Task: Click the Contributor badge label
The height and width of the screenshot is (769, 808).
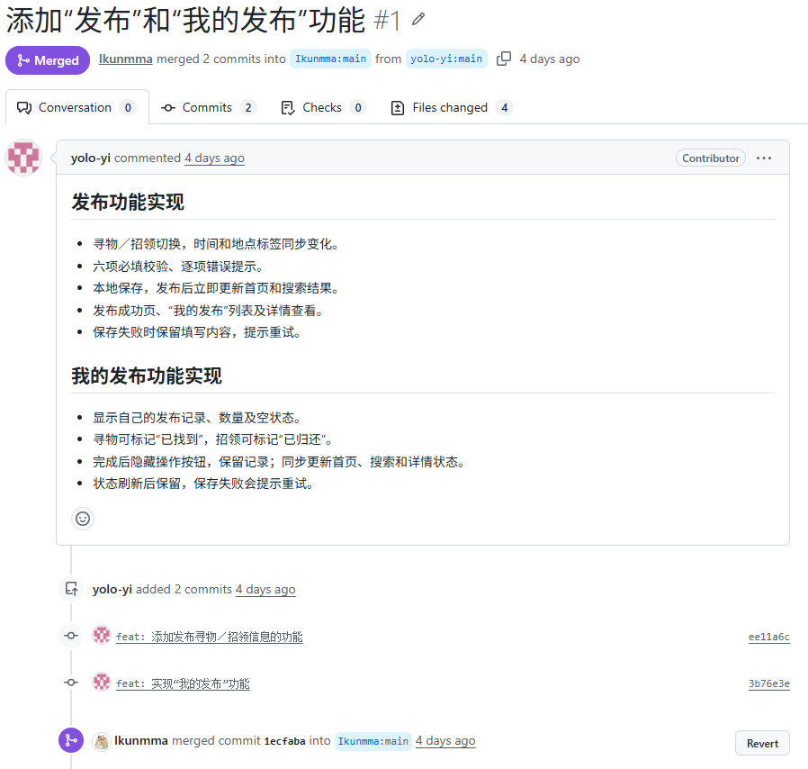Action: tap(711, 158)
